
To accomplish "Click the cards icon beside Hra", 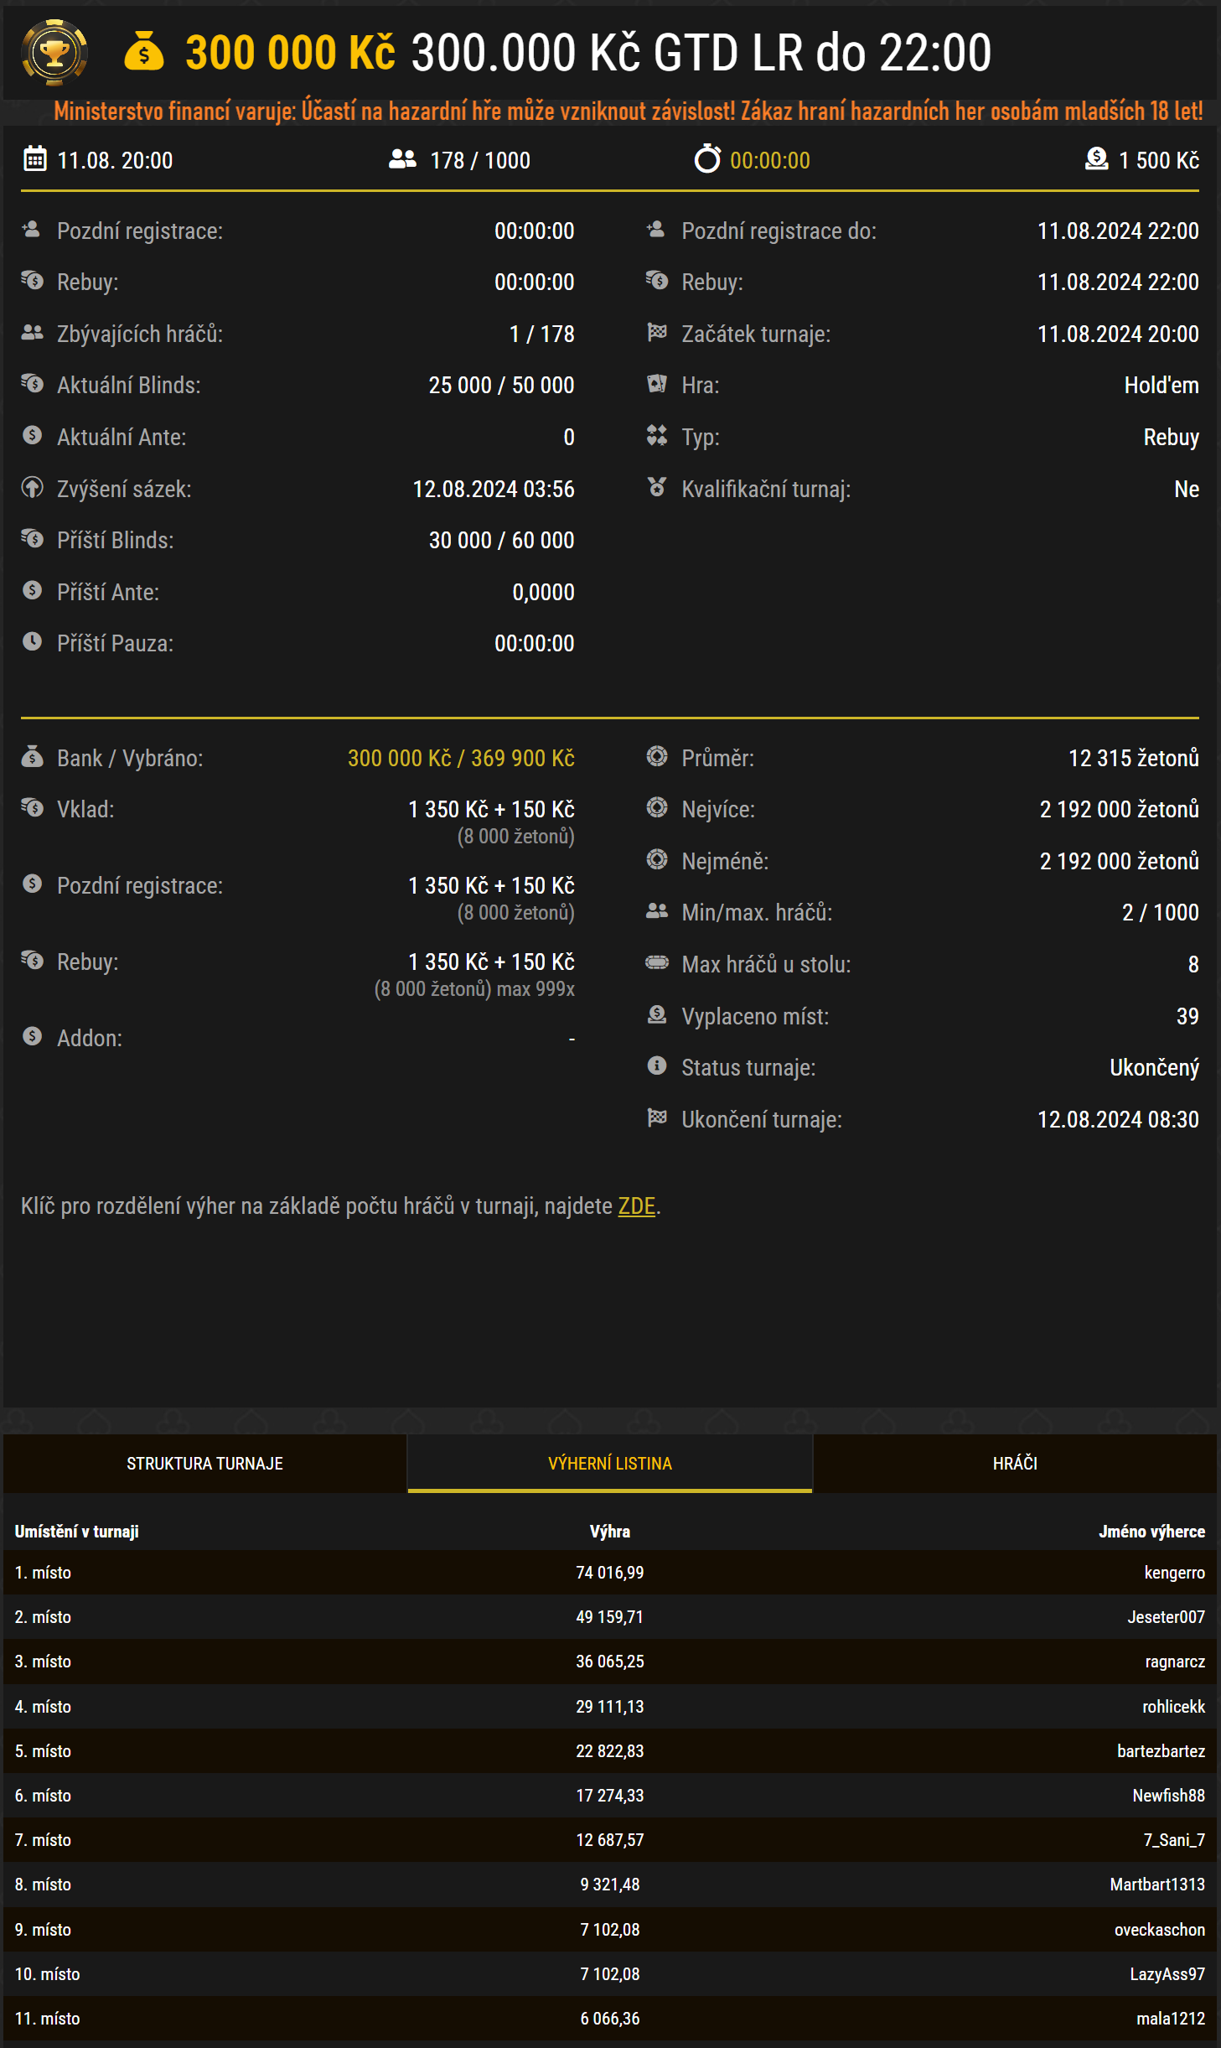I will pyautogui.click(x=657, y=385).
